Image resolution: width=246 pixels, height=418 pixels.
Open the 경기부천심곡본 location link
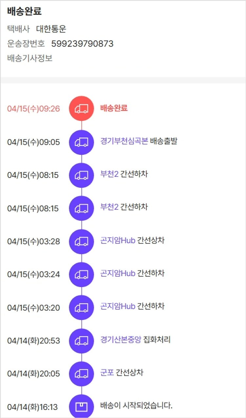tap(124, 141)
